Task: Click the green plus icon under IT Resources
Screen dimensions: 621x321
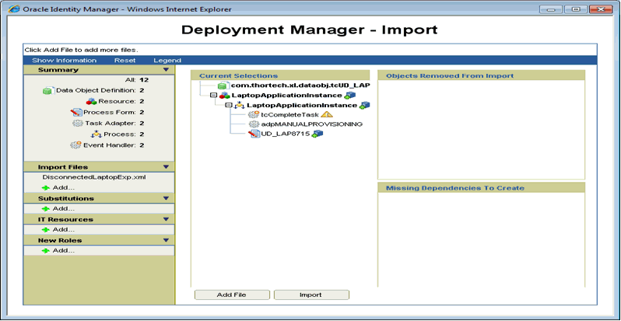Action: (x=46, y=230)
